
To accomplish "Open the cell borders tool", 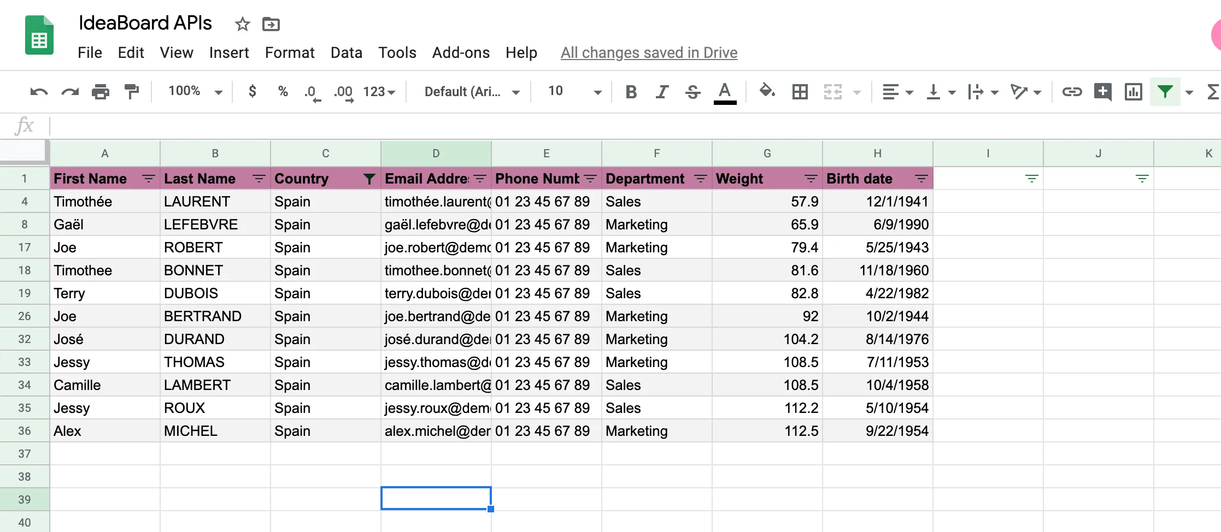I will point(800,92).
